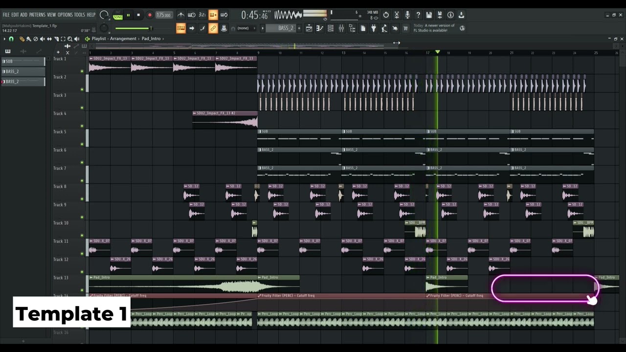Click the undo history icon

tap(386, 15)
